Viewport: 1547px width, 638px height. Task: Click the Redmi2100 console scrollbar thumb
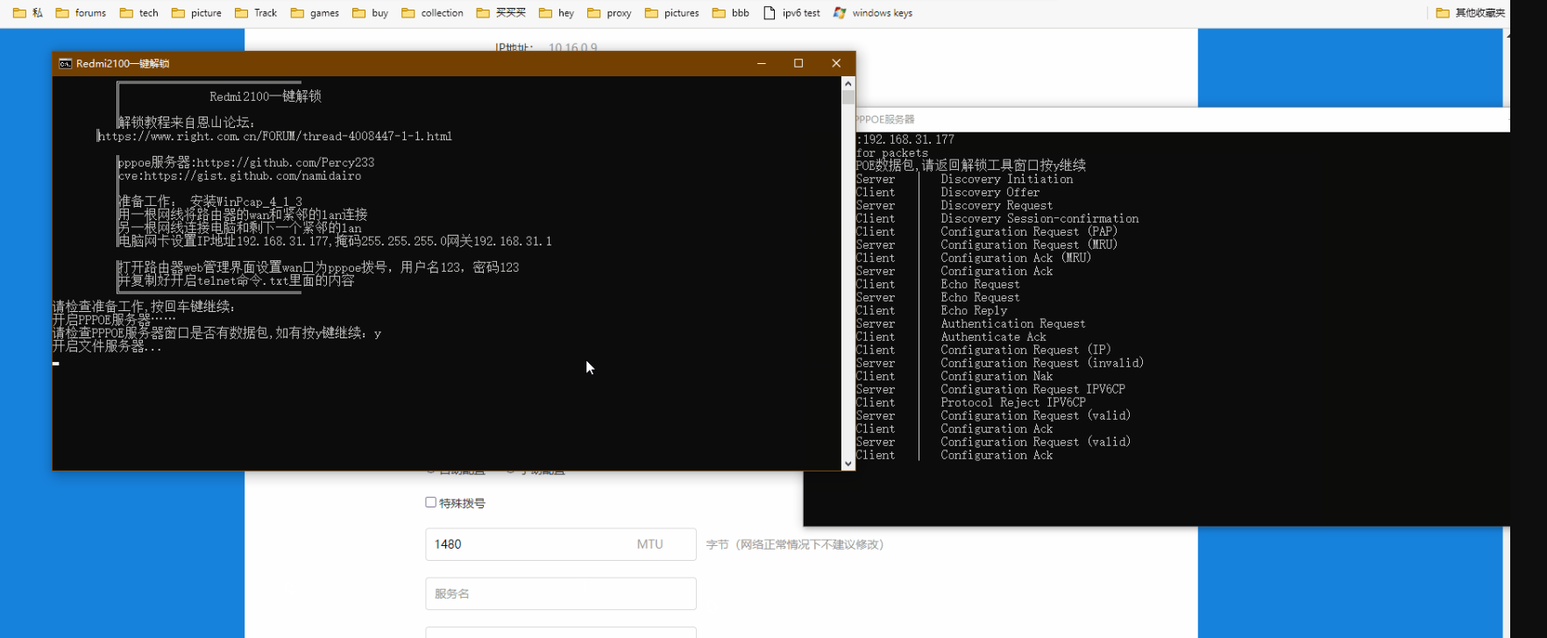tap(848, 97)
